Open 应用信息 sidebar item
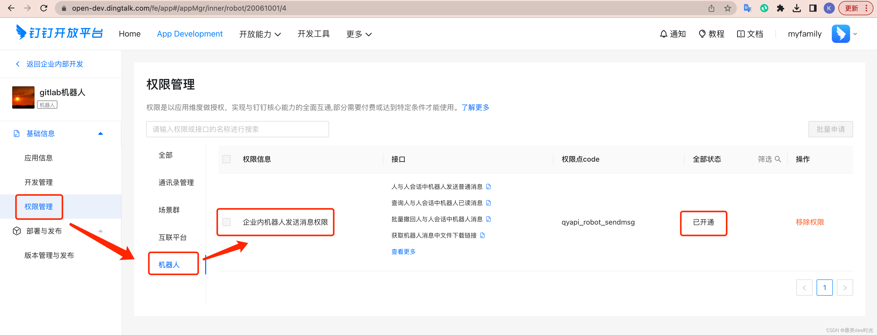 point(39,158)
